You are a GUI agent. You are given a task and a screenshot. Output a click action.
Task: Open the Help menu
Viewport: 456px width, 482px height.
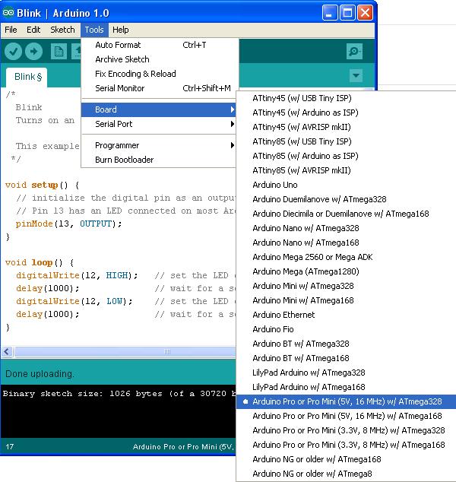[x=120, y=30]
